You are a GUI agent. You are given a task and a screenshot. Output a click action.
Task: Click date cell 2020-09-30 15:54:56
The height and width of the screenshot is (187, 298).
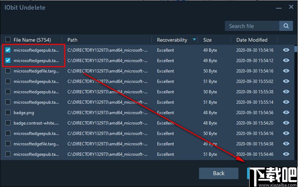click(255, 113)
